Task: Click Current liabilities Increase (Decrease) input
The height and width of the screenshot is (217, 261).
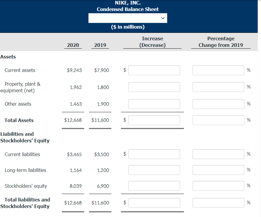Action: pyautogui.click(x=154, y=154)
